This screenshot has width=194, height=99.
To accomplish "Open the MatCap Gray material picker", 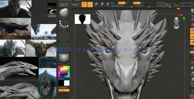I will tap(64, 60).
